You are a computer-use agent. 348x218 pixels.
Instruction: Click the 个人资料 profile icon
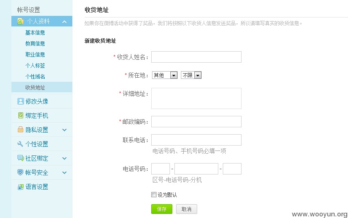coord(20,21)
